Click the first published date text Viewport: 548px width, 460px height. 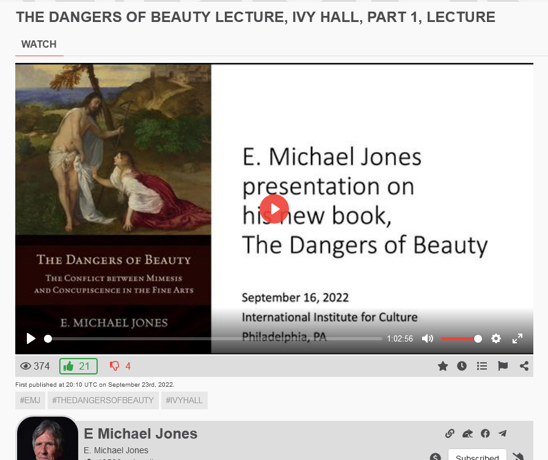click(x=95, y=384)
